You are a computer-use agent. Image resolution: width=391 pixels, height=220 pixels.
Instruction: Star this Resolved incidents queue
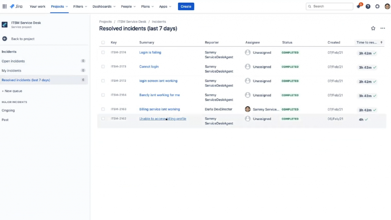coord(373,28)
